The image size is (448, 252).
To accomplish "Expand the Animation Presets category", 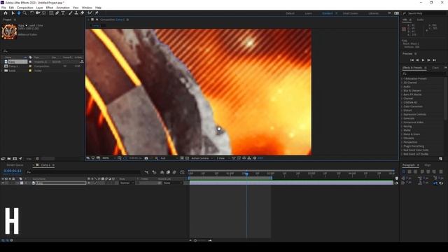I will 401,78.
